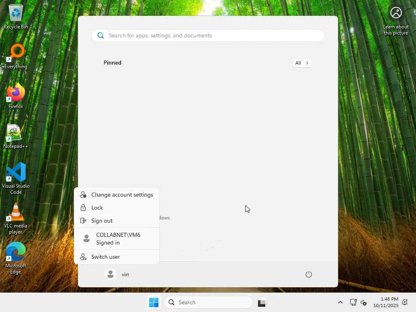Select the COLLABNET\VM6 signed-in account entry

pyautogui.click(x=117, y=239)
